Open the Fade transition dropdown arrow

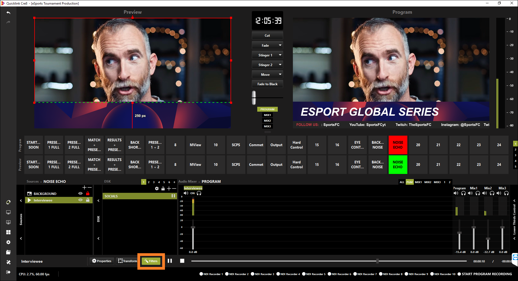coord(280,45)
